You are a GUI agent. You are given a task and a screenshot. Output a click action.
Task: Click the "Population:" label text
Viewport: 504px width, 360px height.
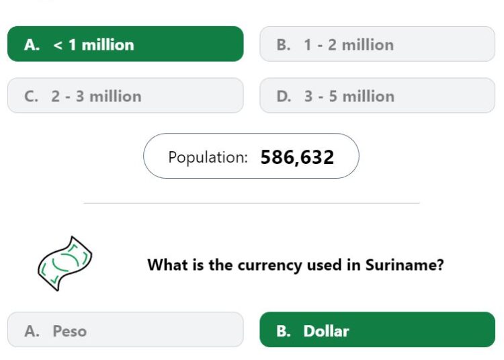[208, 157]
